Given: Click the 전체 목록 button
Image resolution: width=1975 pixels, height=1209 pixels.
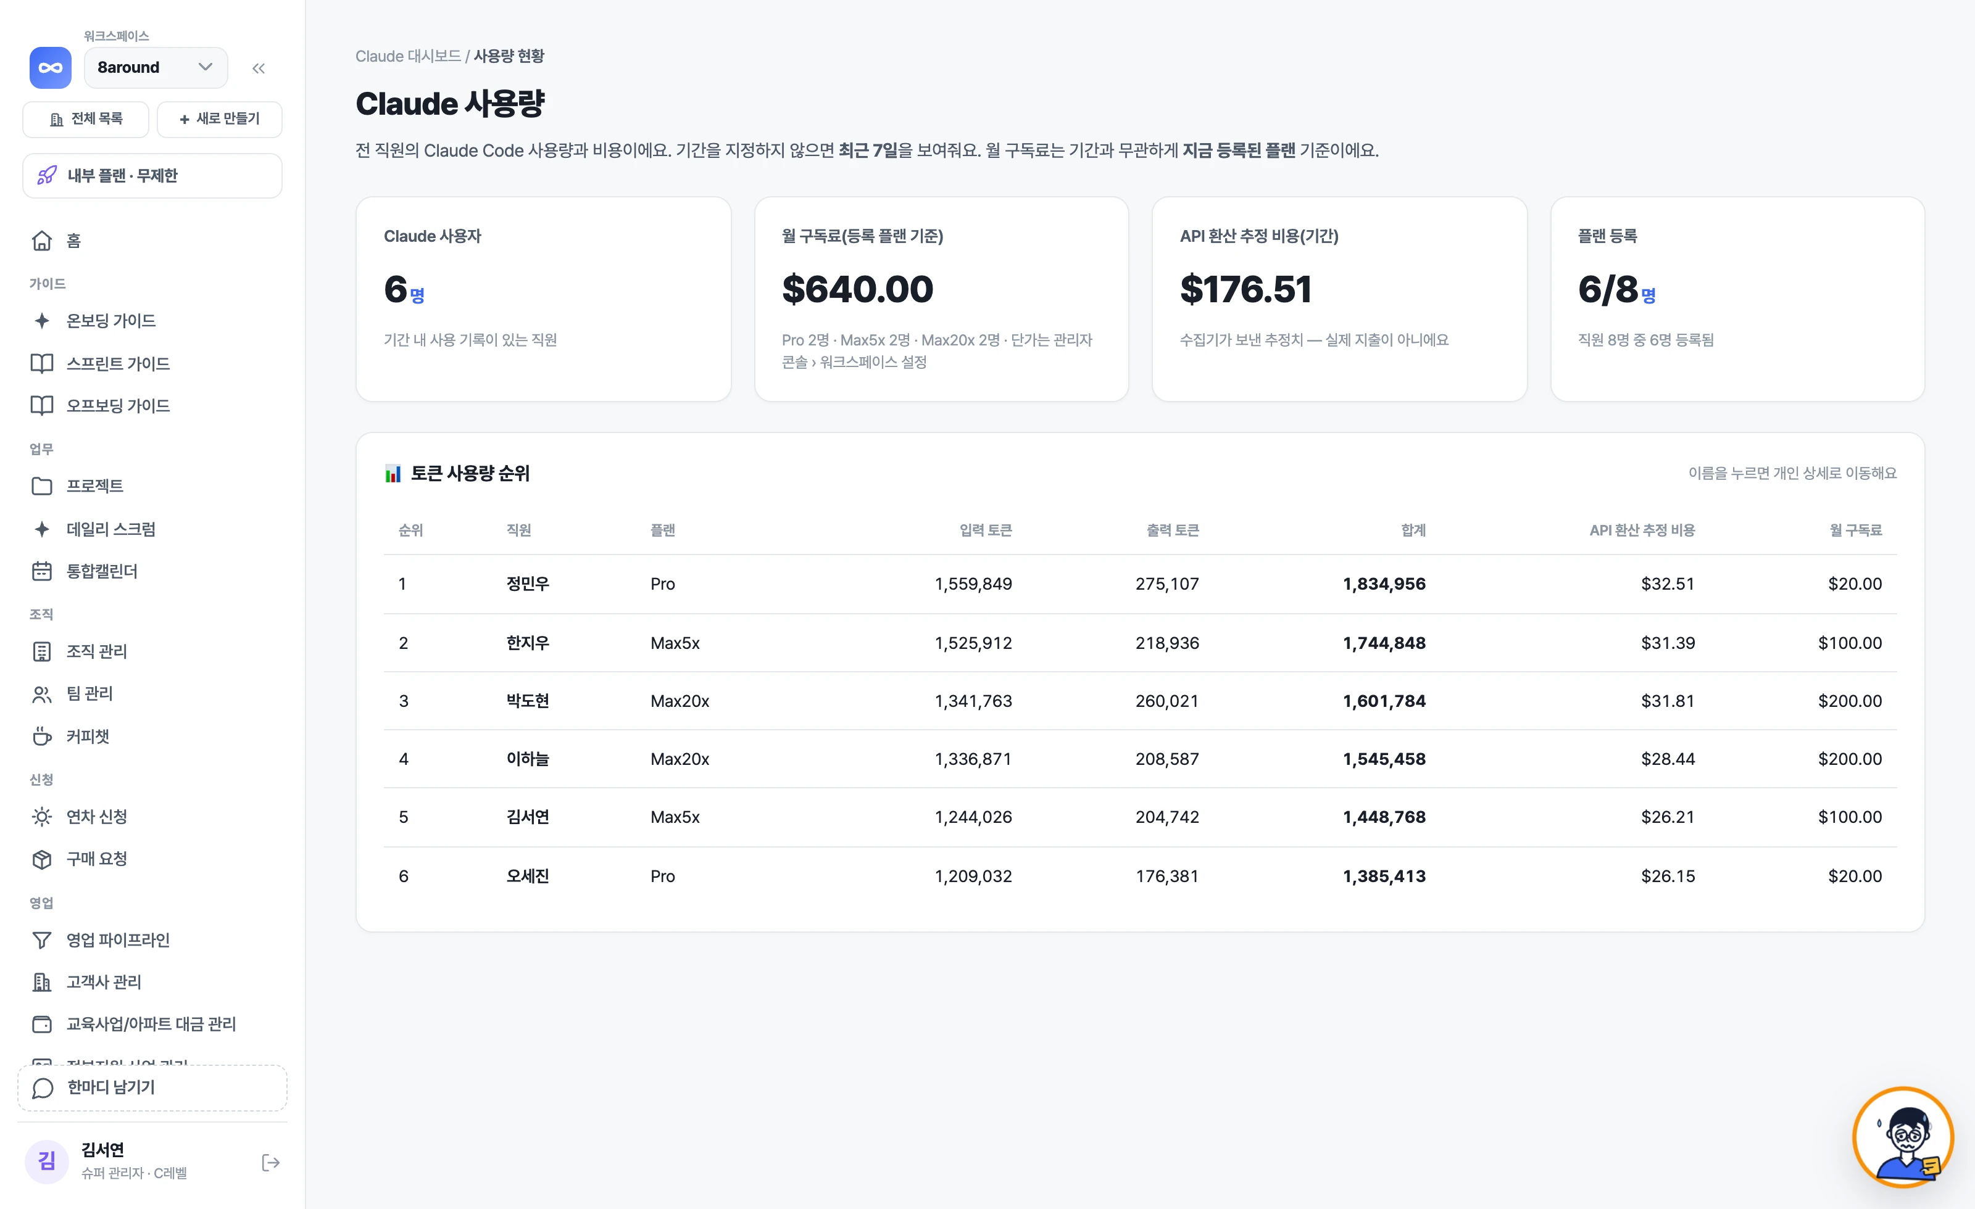Looking at the screenshot, I should [86, 118].
